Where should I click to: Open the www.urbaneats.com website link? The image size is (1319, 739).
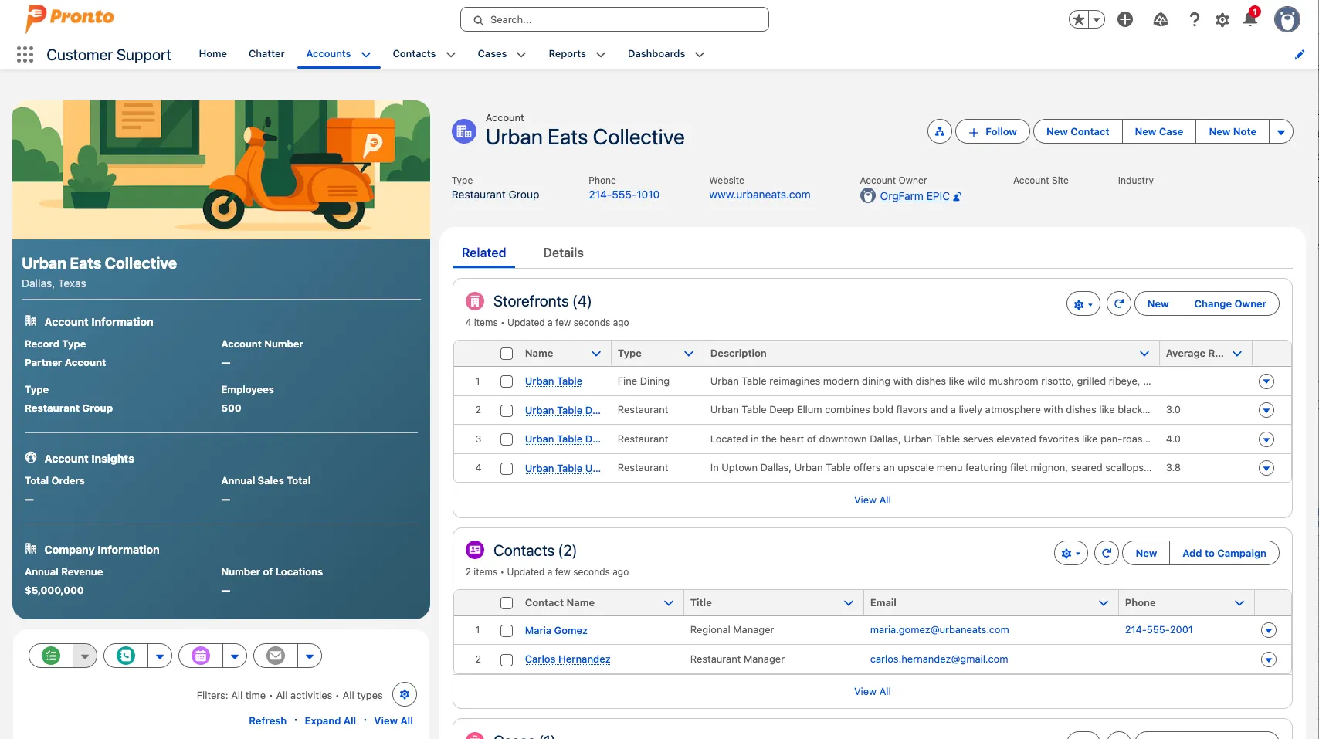click(x=759, y=195)
